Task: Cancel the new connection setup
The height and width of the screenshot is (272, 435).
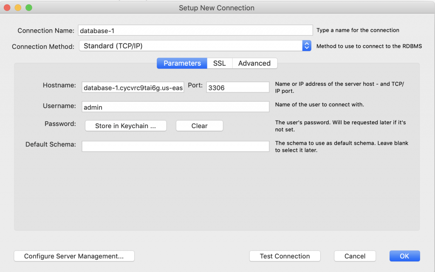Action: tap(355, 256)
